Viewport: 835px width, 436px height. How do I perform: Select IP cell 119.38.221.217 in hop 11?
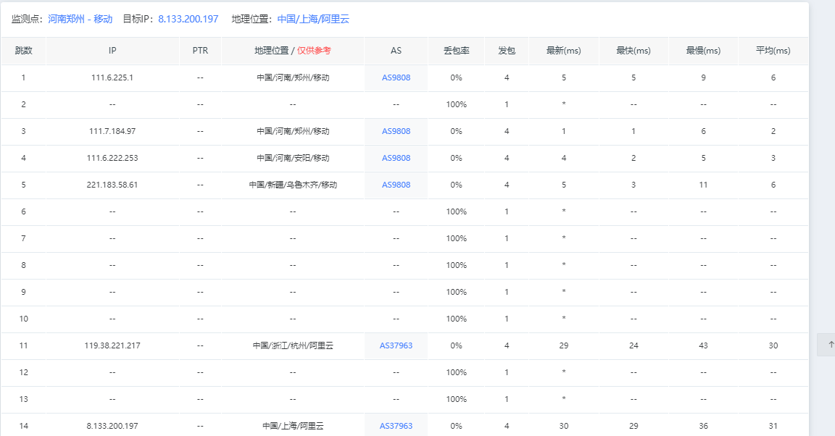[112, 345]
